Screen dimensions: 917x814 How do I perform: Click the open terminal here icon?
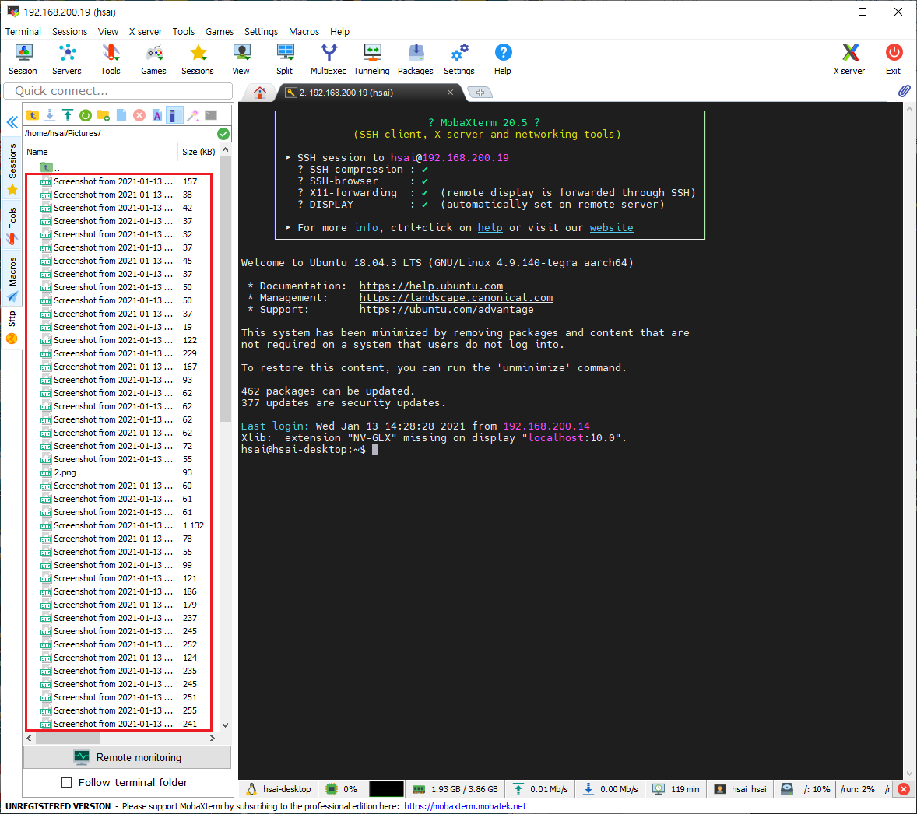click(211, 115)
